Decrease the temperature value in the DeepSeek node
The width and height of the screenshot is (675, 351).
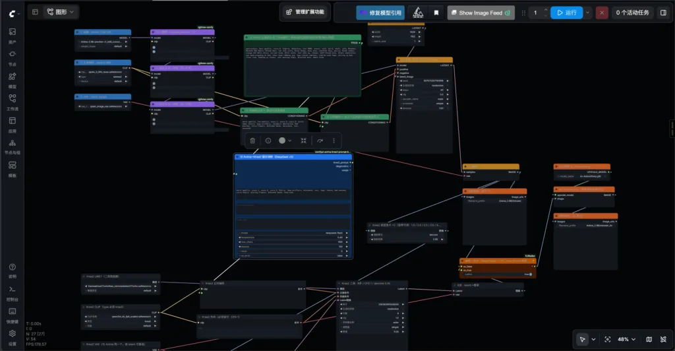(240, 238)
